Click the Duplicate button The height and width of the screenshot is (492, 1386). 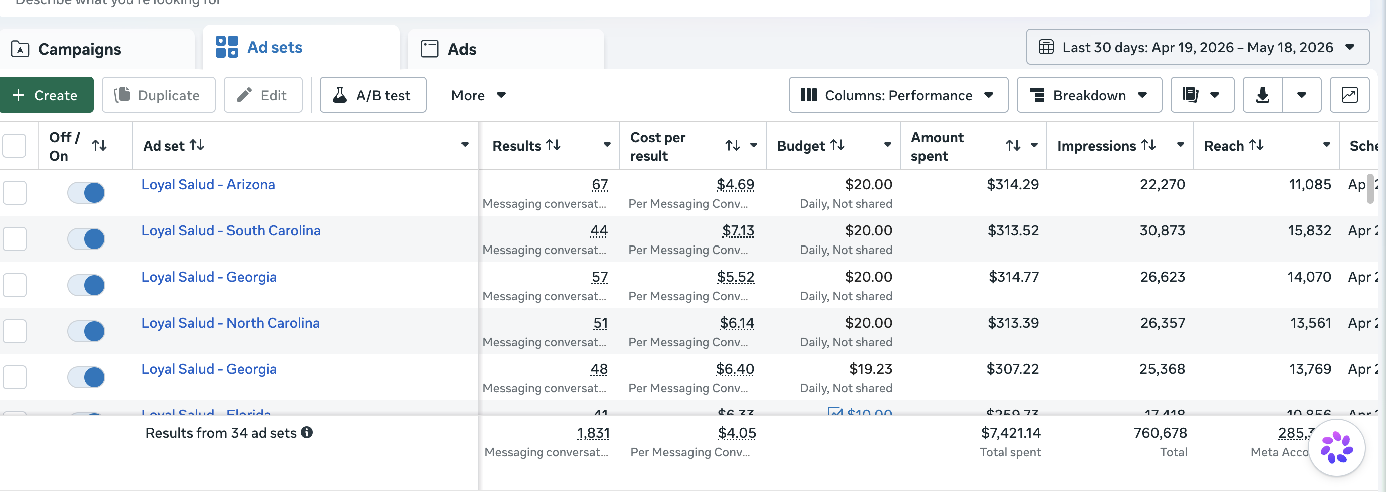(159, 95)
